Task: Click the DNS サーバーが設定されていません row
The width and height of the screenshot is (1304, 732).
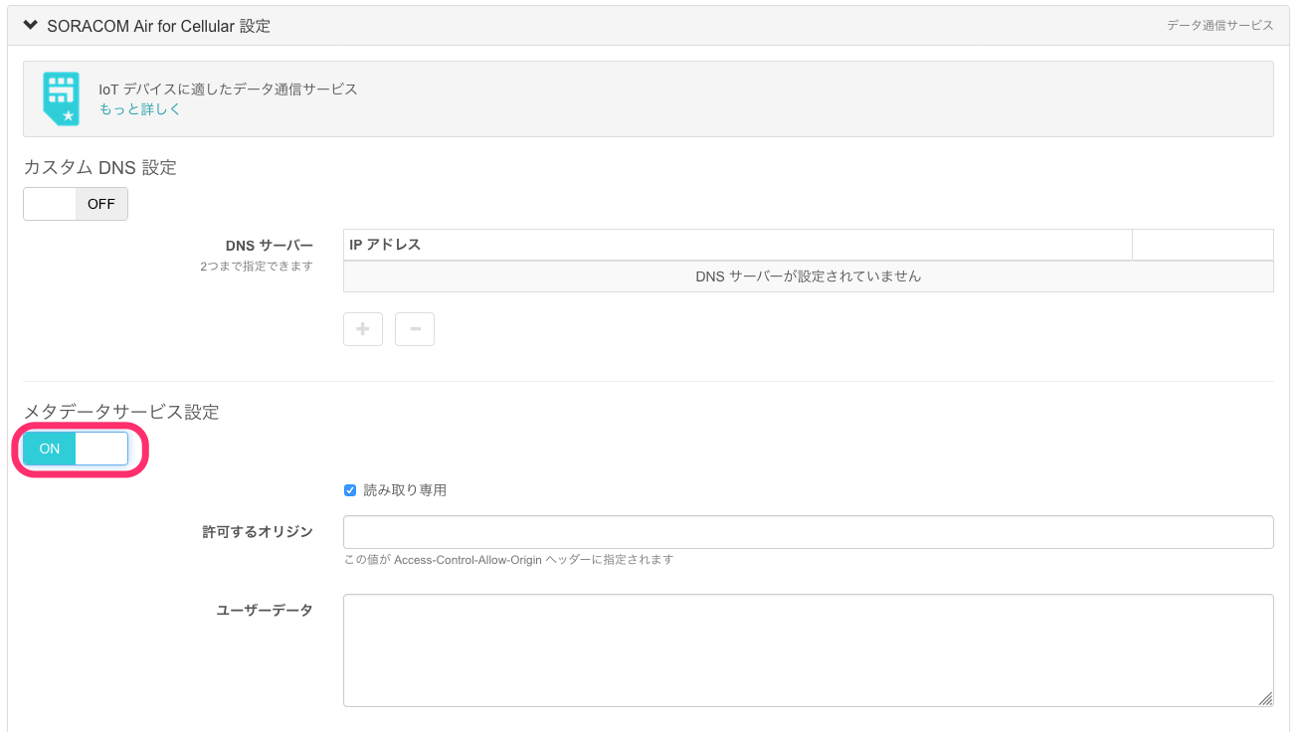Action: coord(808,276)
